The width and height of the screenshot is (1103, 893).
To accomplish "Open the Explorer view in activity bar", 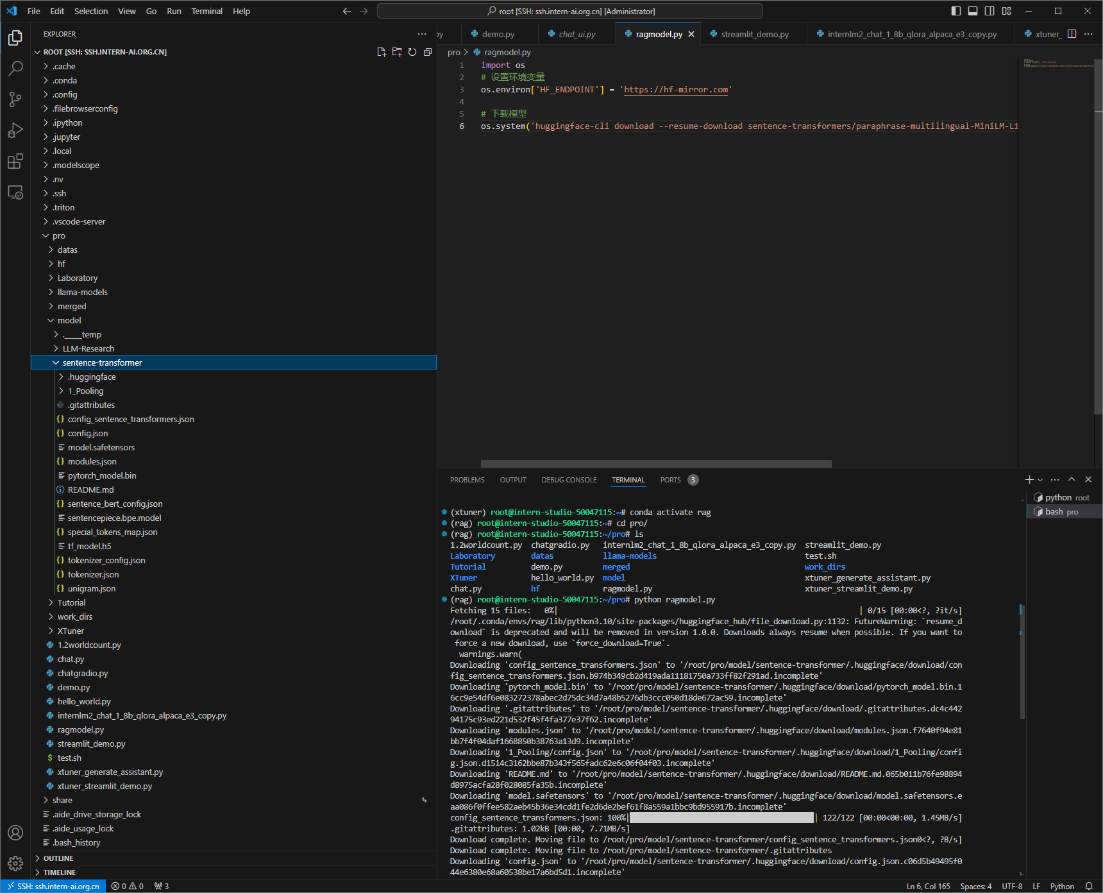I will 15,38.
